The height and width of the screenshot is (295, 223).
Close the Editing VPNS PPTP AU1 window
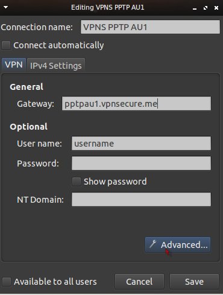[216, 8]
